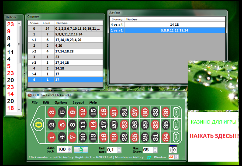
Task: Click the Jump back value field
Action: click(62, 149)
